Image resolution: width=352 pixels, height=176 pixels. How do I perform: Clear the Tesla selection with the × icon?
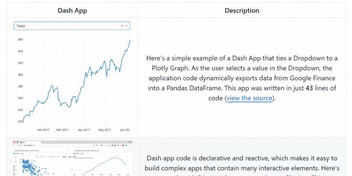(122, 26)
